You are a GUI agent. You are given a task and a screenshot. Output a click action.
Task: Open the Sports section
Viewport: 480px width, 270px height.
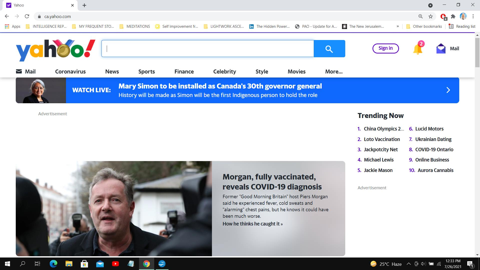[x=146, y=71]
